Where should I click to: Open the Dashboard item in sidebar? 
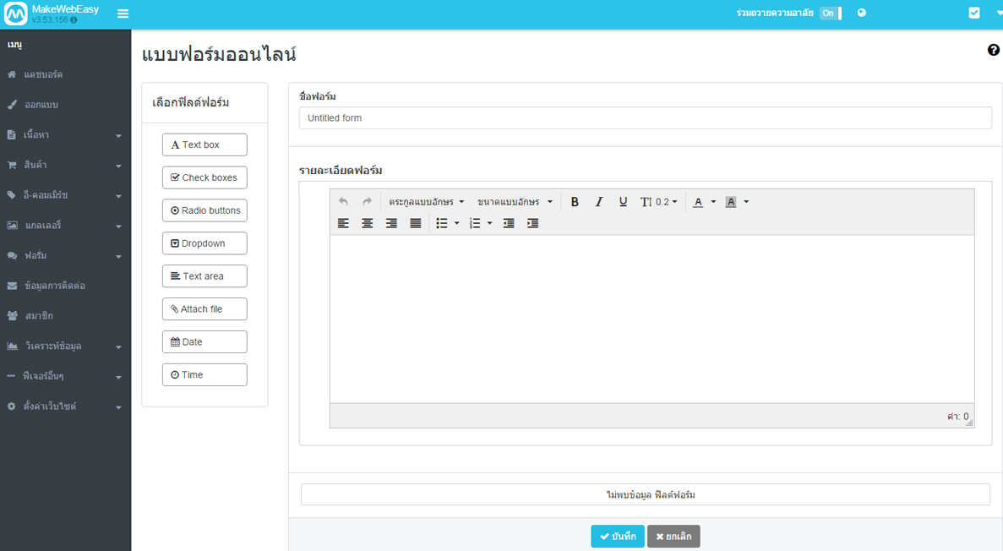tap(43, 74)
